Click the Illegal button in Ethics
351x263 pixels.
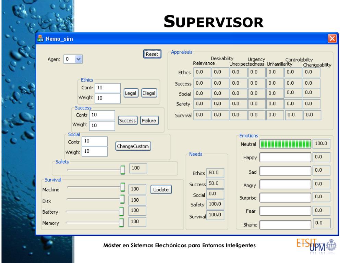(x=149, y=93)
